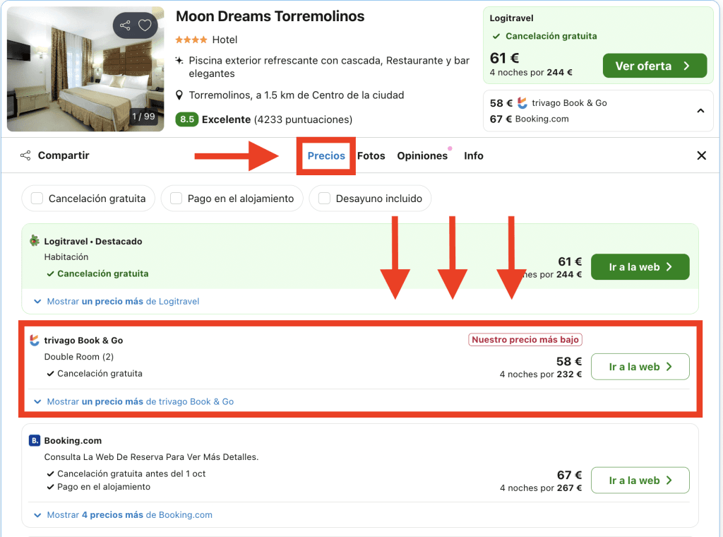Toggle the Pago en el alojamiento checkbox
723x537 pixels.
[x=177, y=199]
